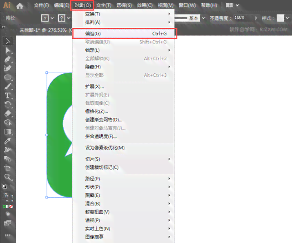Open the Edit Toolbar three dots

[x=8, y=235]
